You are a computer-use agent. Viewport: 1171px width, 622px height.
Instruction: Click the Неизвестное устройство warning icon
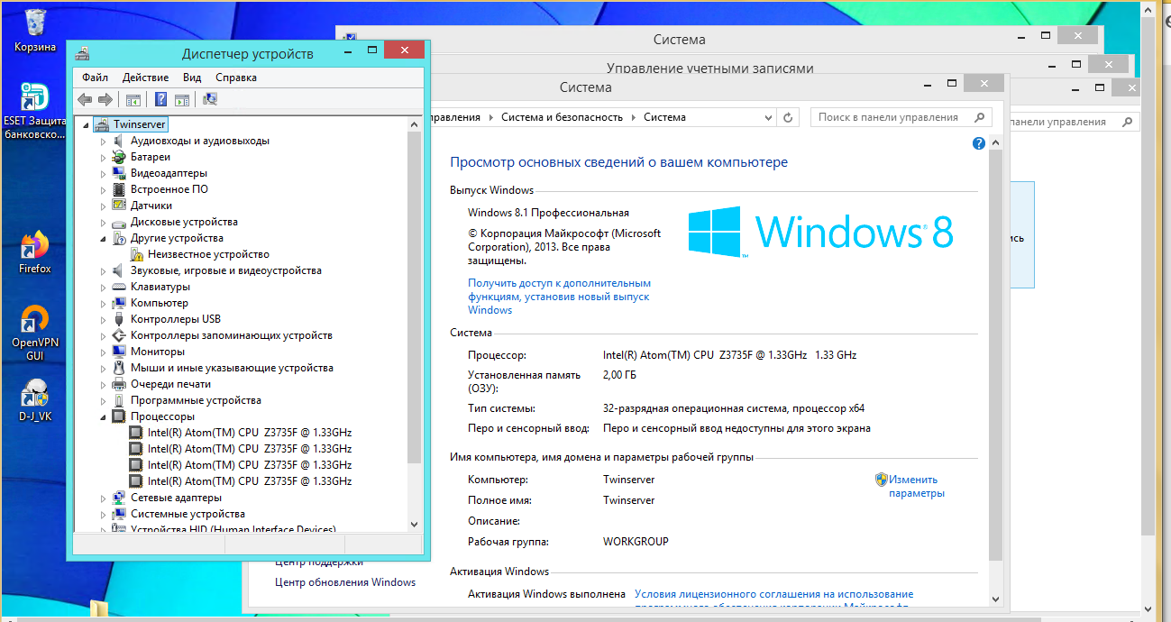[x=137, y=254]
